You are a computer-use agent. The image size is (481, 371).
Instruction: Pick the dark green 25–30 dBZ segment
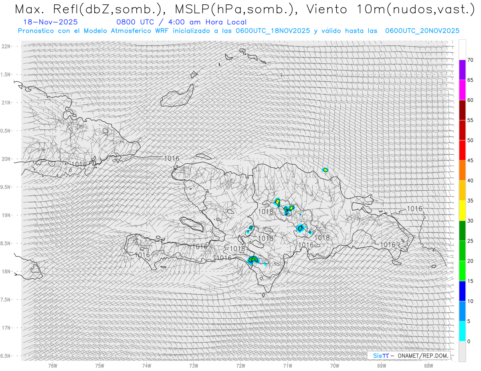462,231
